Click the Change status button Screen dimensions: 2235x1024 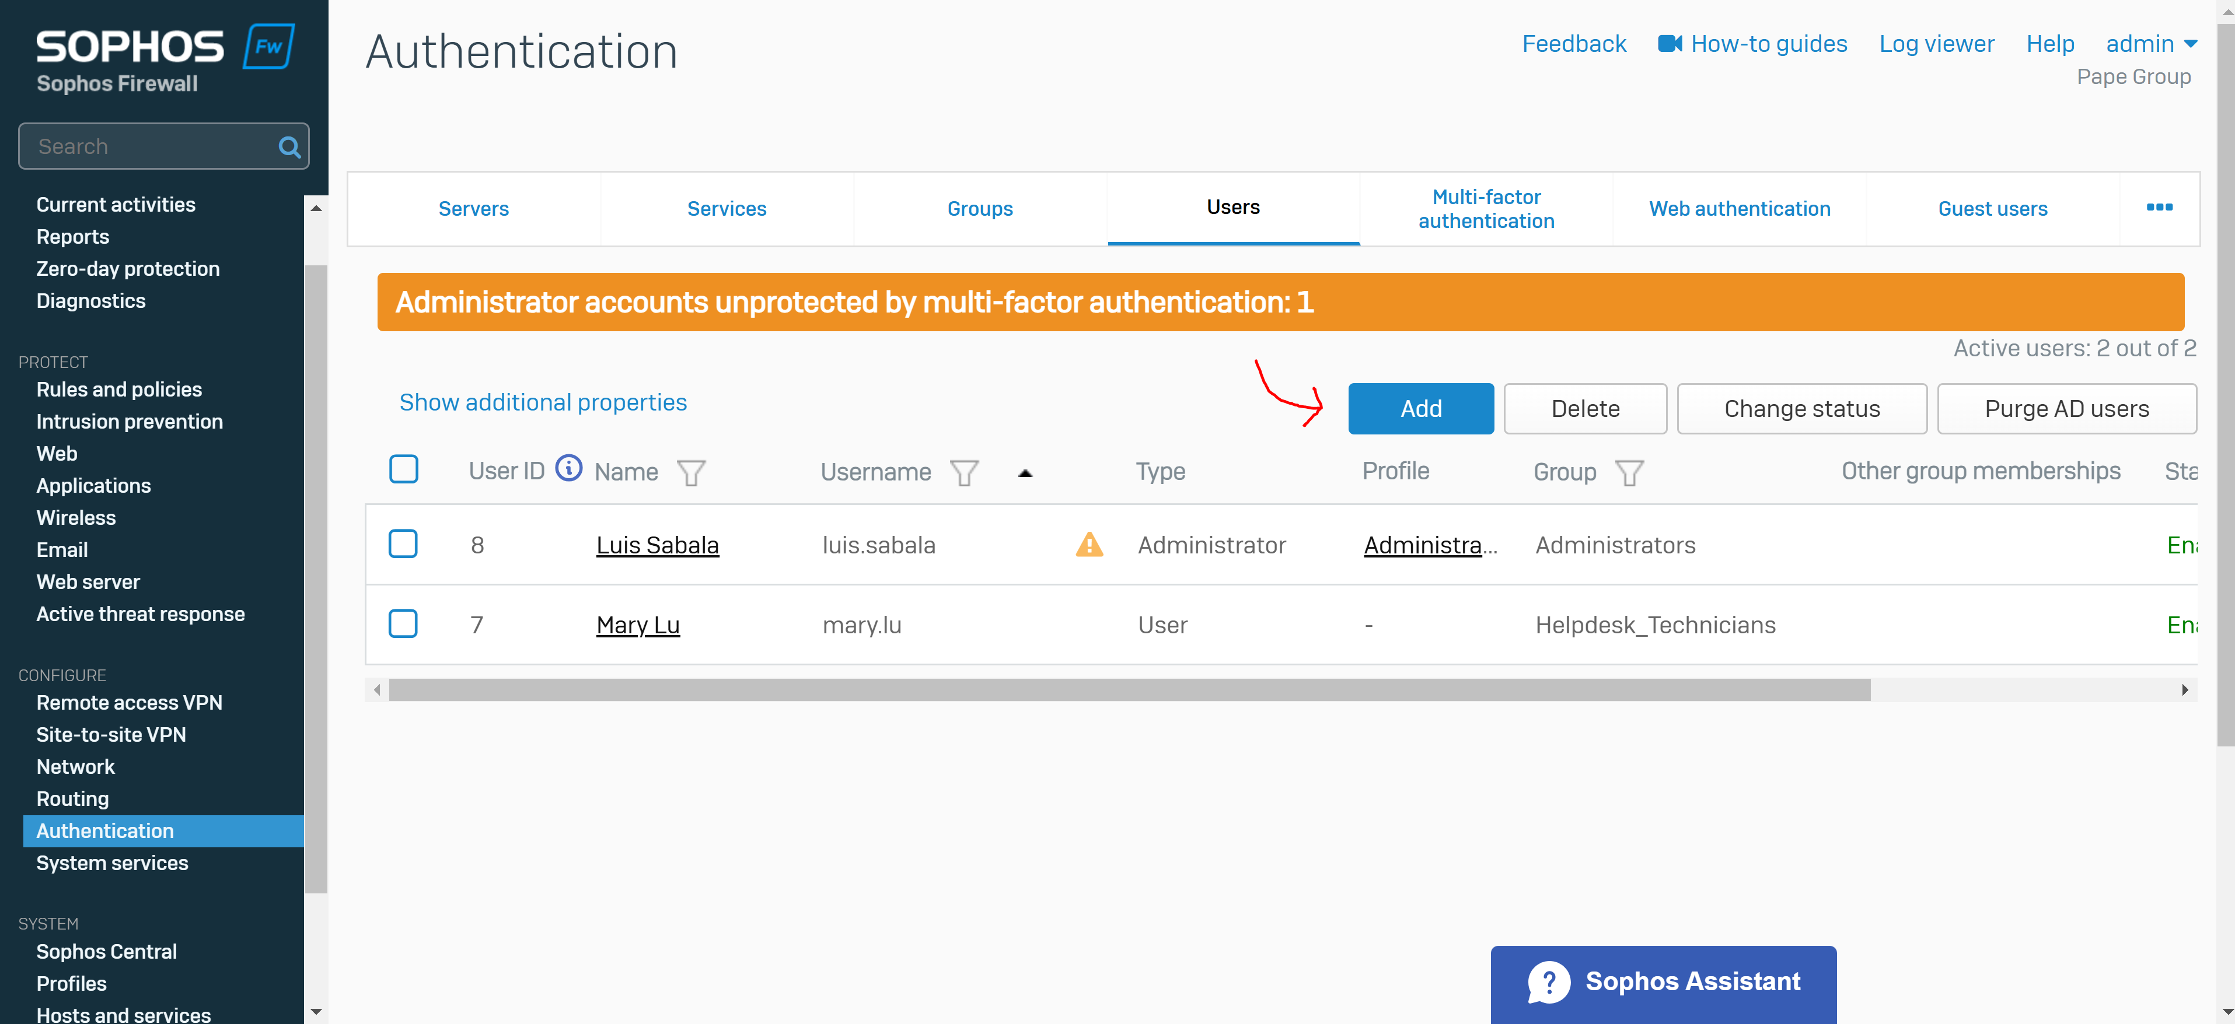pyautogui.click(x=1802, y=408)
